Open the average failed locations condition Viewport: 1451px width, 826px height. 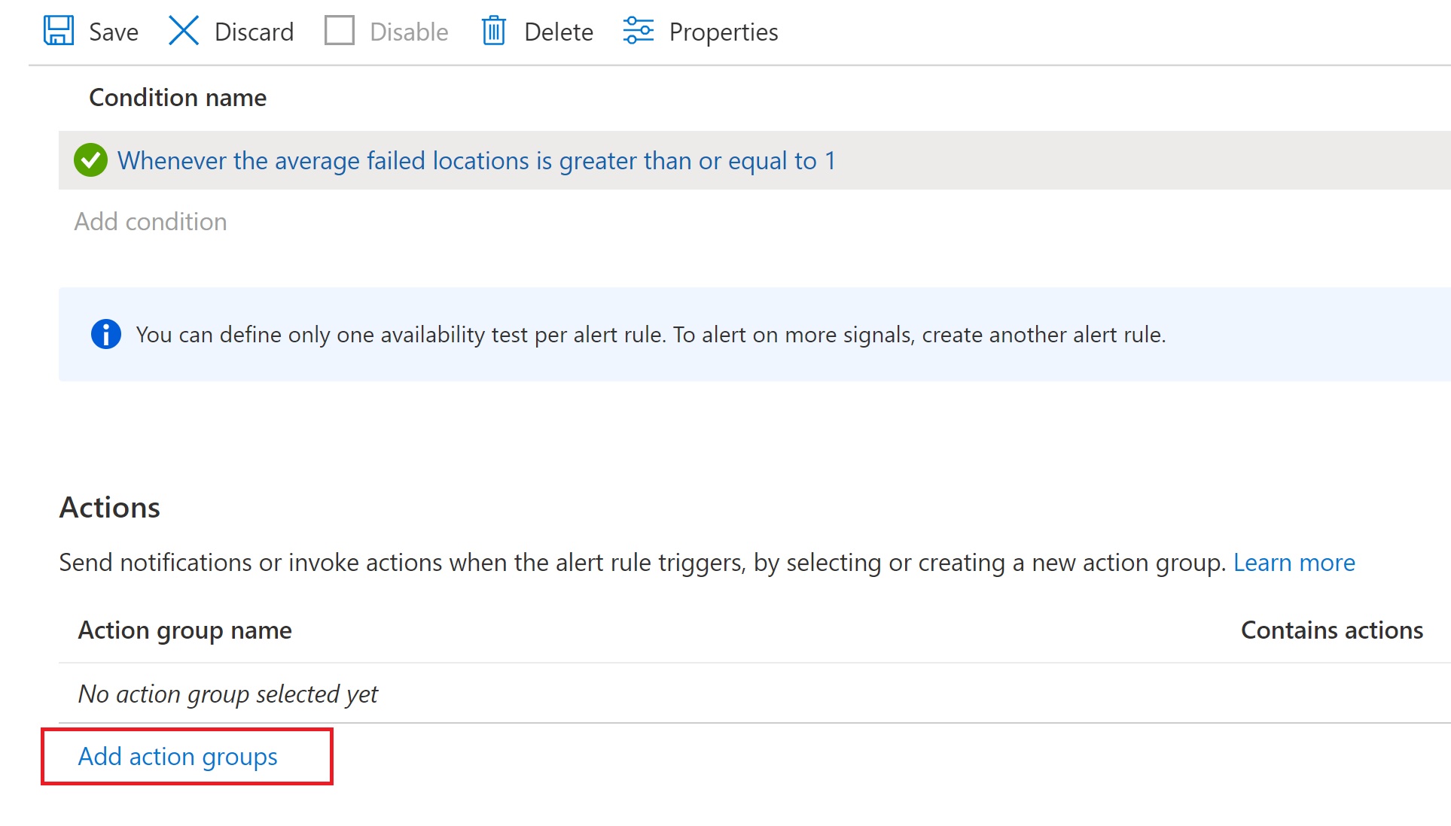point(476,161)
